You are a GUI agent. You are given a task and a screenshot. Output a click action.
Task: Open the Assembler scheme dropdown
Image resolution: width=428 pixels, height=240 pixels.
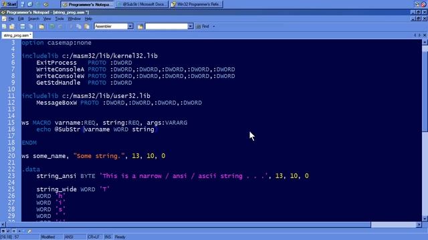pos(130,27)
